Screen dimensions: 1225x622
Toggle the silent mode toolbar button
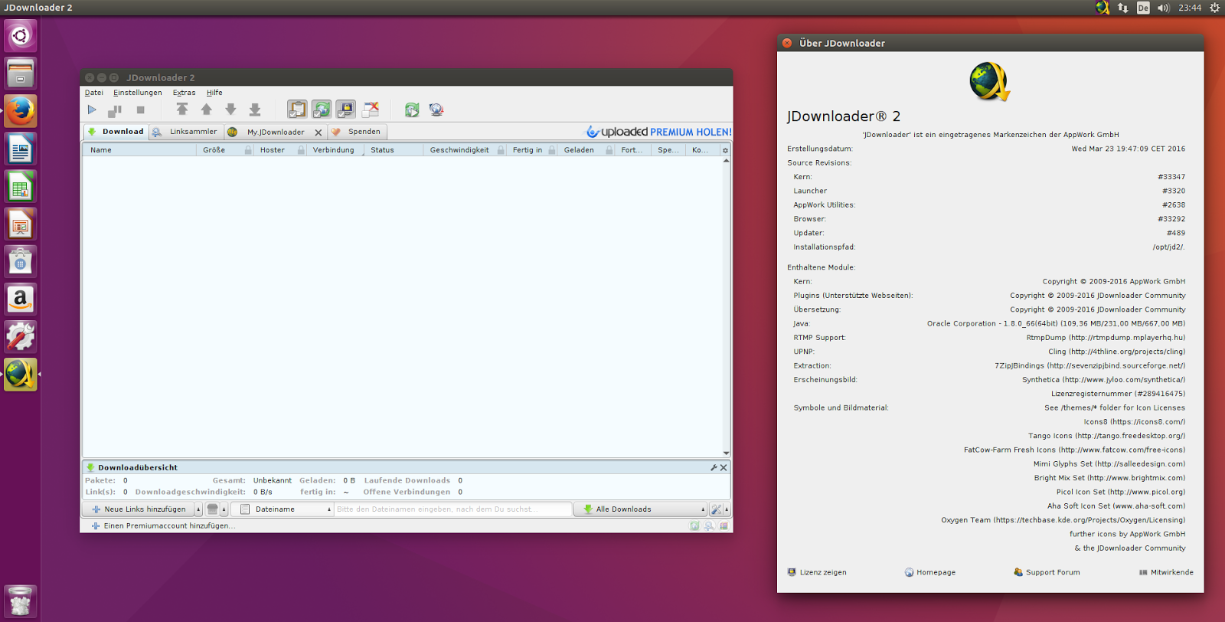pos(346,110)
